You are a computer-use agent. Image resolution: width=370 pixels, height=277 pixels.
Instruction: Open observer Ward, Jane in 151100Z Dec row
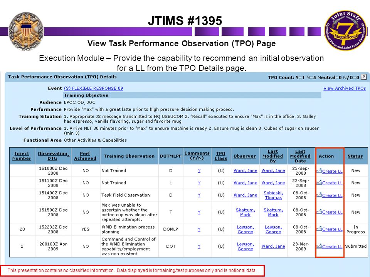pyautogui.click(x=245, y=183)
